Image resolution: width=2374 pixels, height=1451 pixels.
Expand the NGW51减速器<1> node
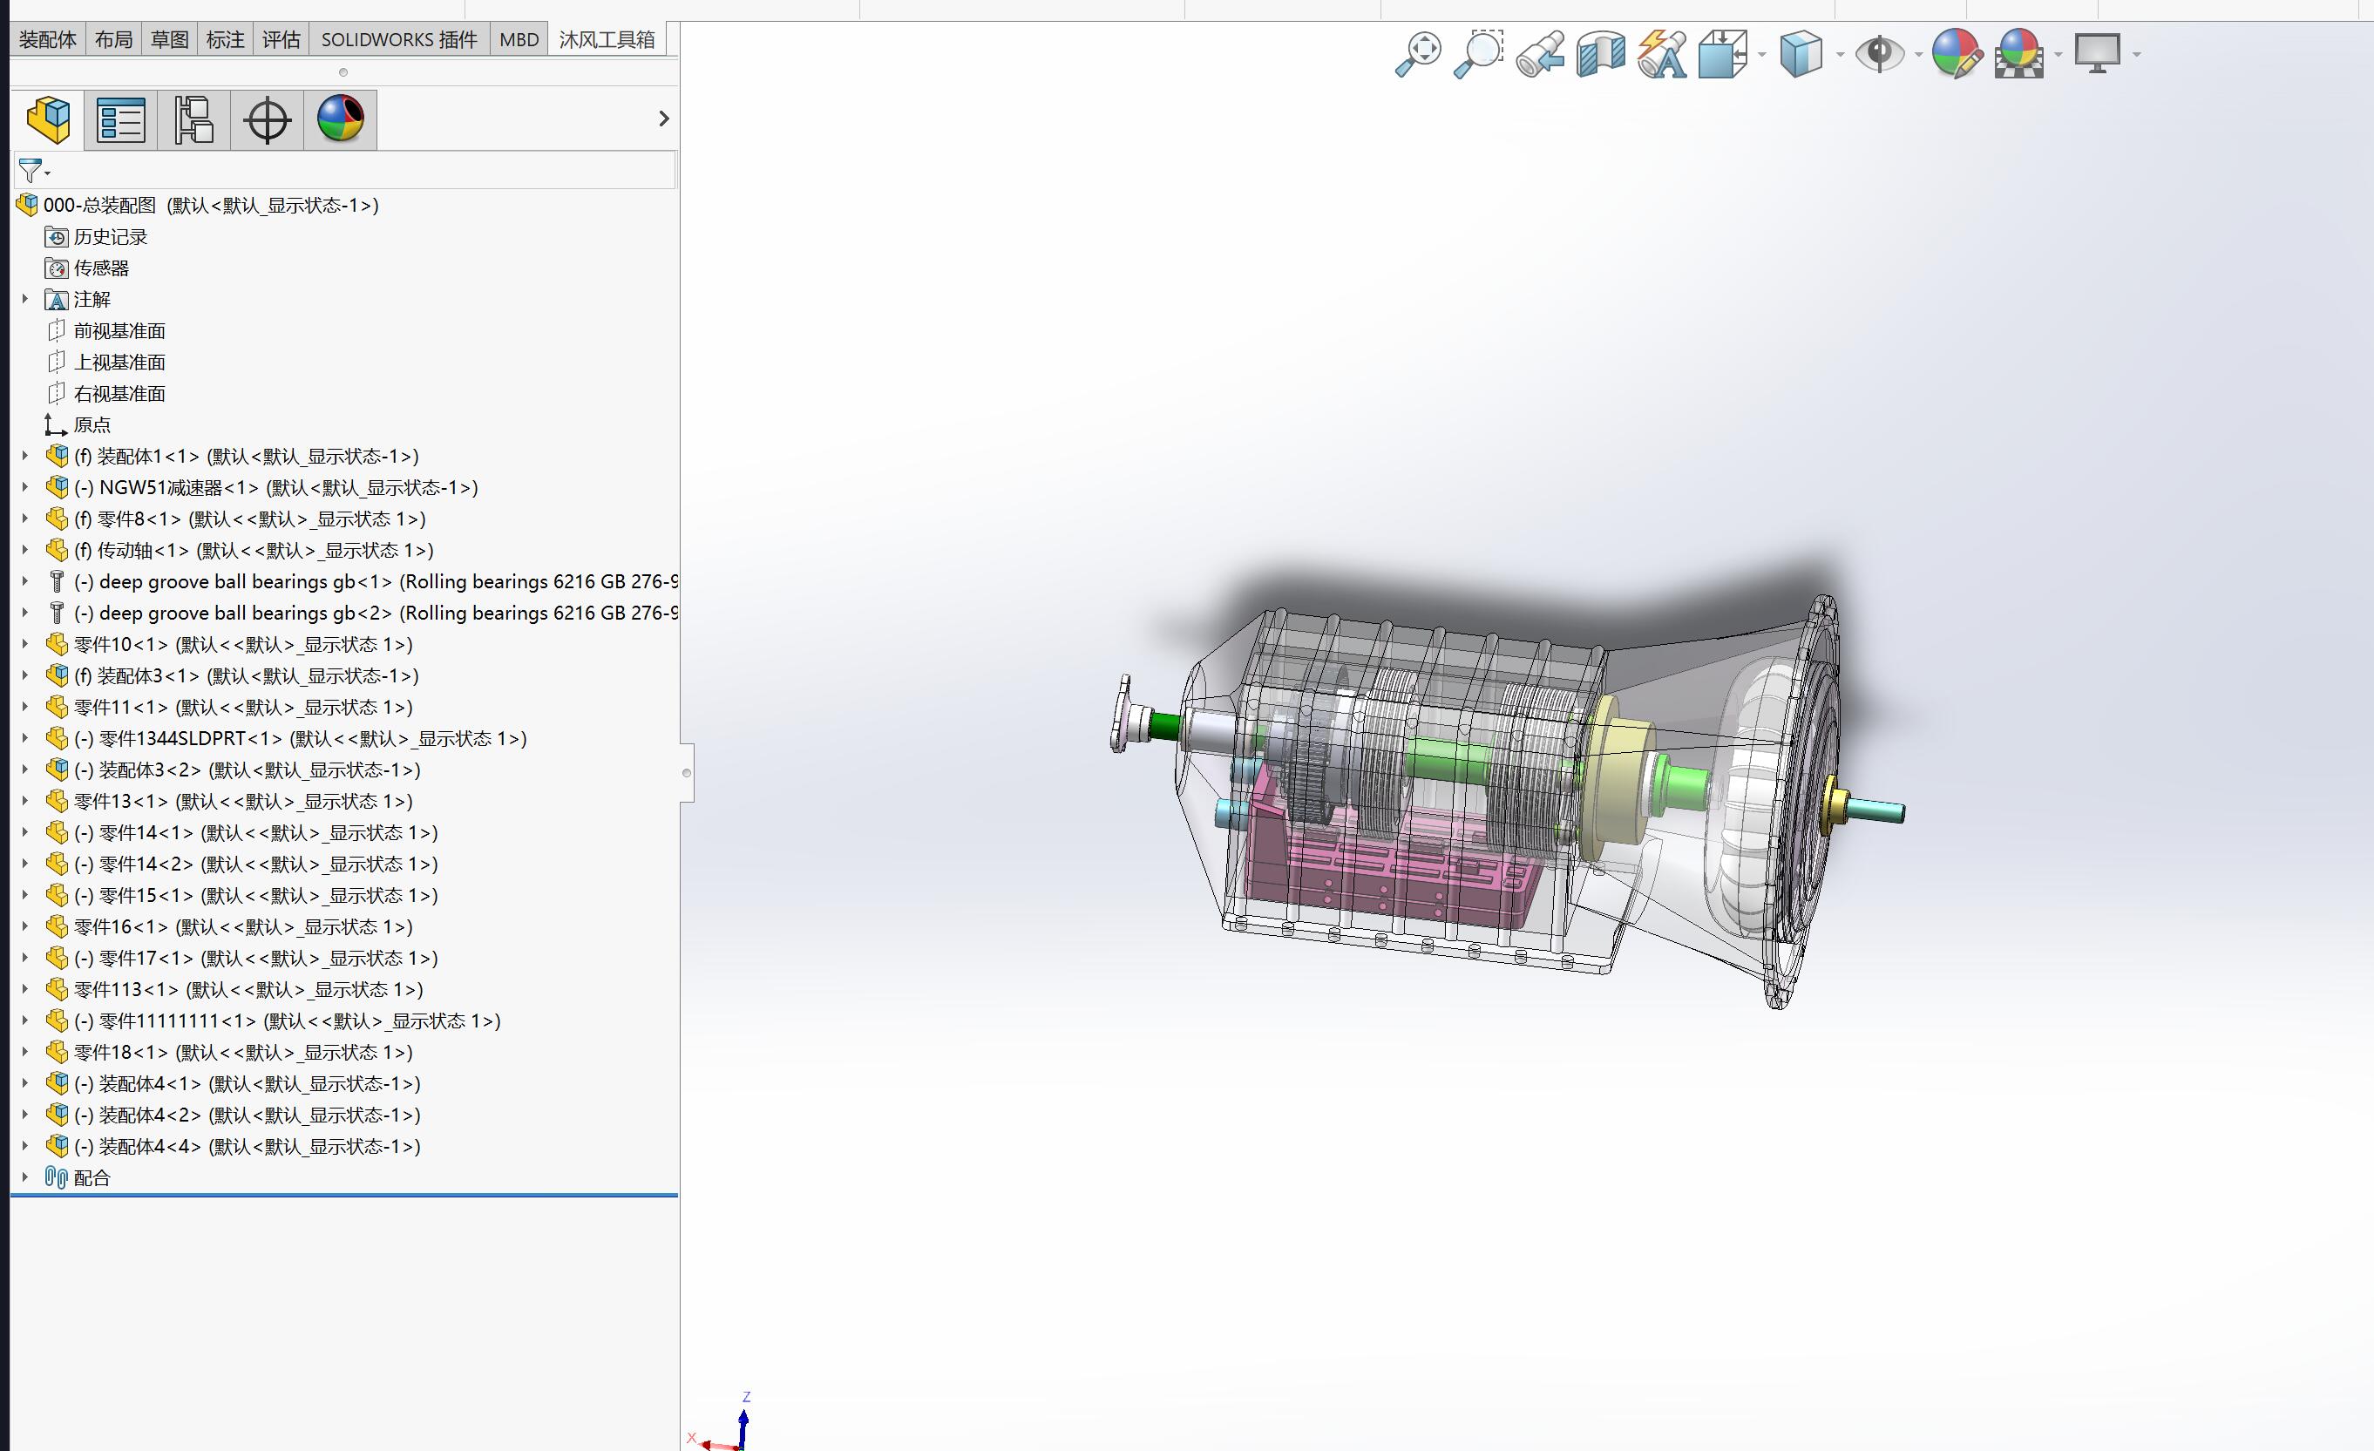(25, 487)
